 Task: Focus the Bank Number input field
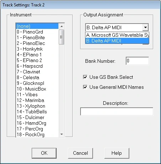[x=137, y=61]
